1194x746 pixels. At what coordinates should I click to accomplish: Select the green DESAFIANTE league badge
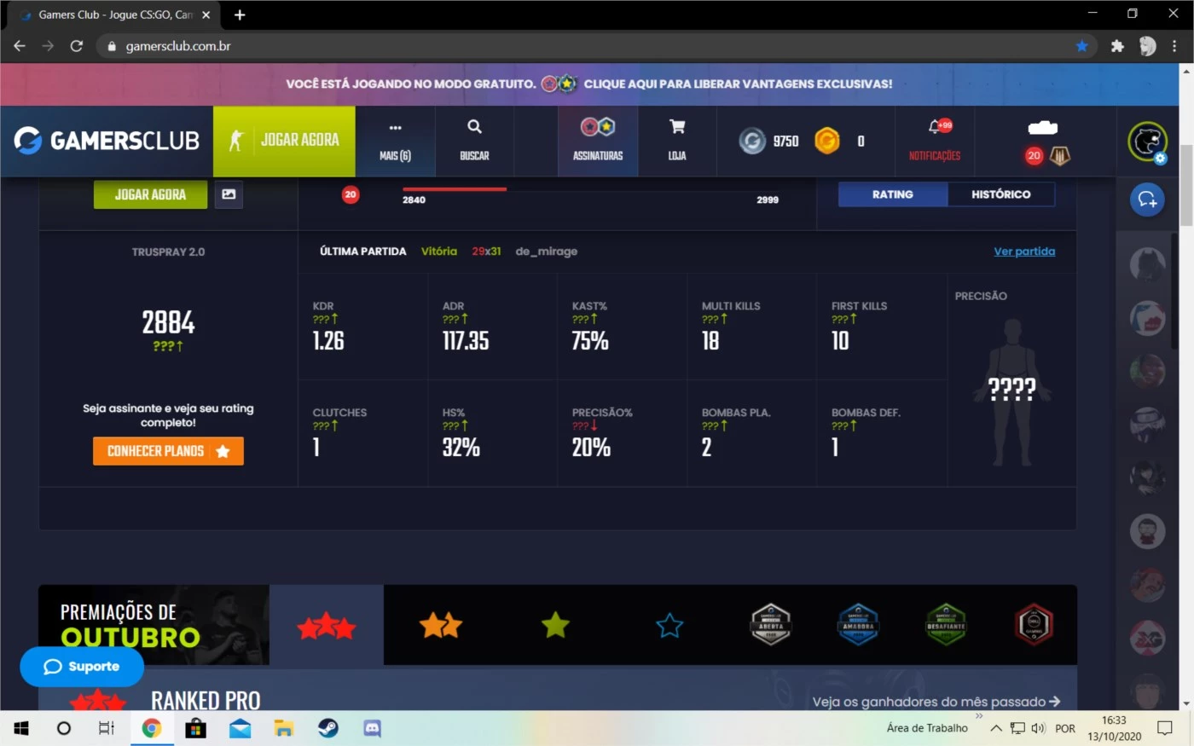coord(946,625)
